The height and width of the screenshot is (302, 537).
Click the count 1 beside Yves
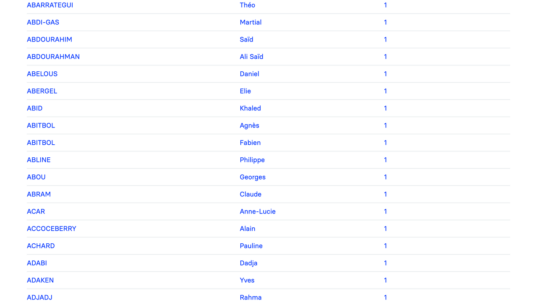coord(385,280)
